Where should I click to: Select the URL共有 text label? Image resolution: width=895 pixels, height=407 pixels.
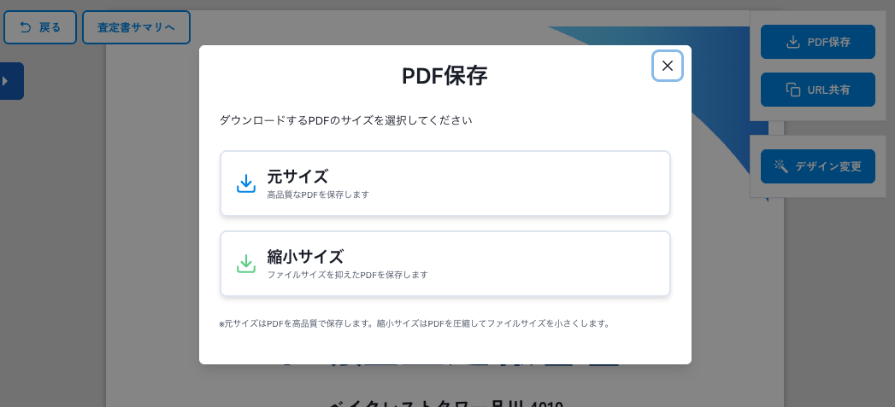(828, 90)
